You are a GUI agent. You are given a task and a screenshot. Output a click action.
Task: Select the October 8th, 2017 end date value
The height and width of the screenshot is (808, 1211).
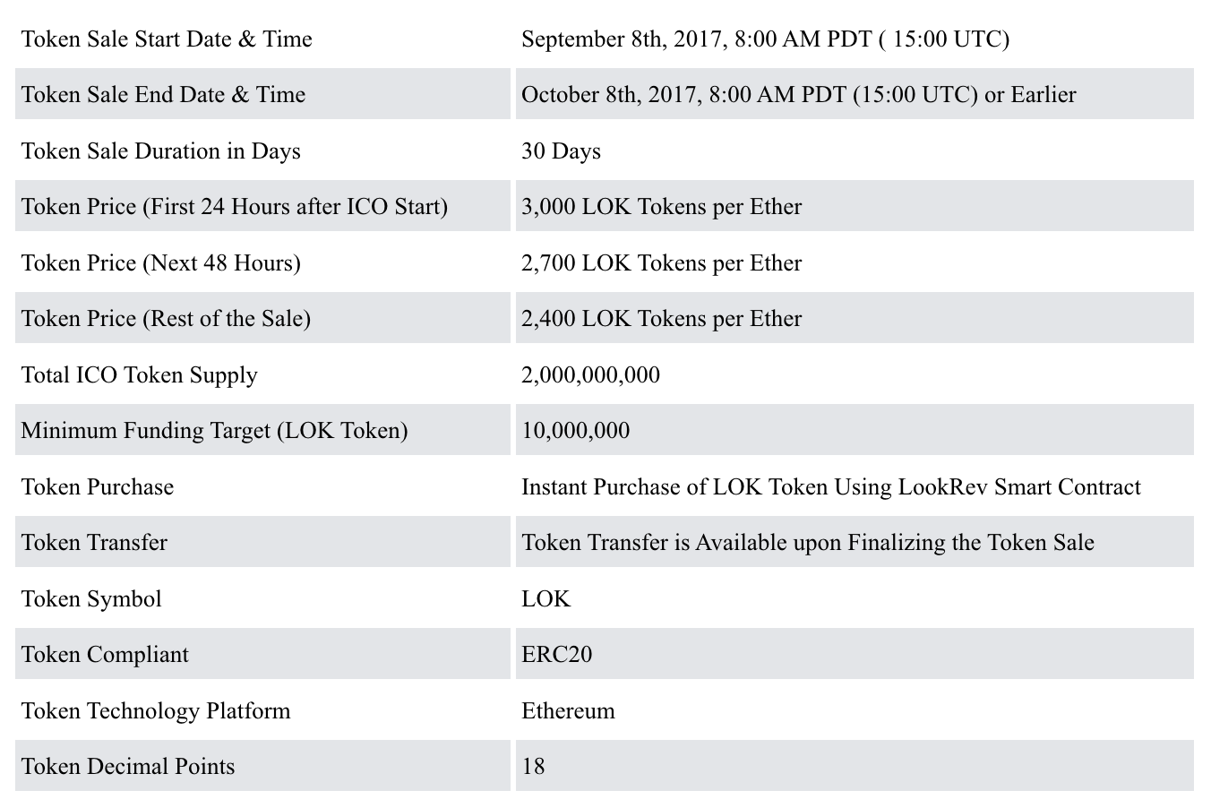[x=798, y=95]
